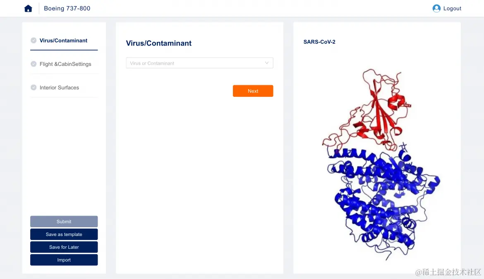Log out via the Logout link
The height and width of the screenshot is (279, 484).
coord(452,8)
